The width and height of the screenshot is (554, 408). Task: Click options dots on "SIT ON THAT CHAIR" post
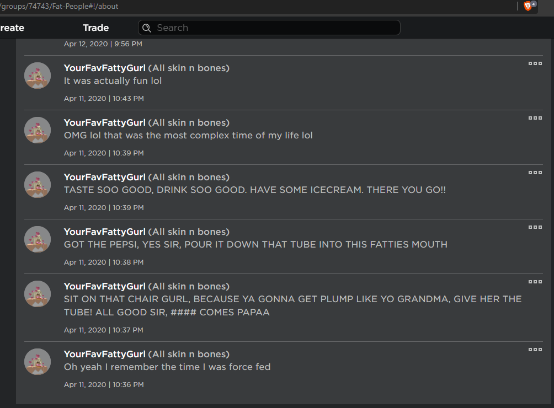point(535,282)
